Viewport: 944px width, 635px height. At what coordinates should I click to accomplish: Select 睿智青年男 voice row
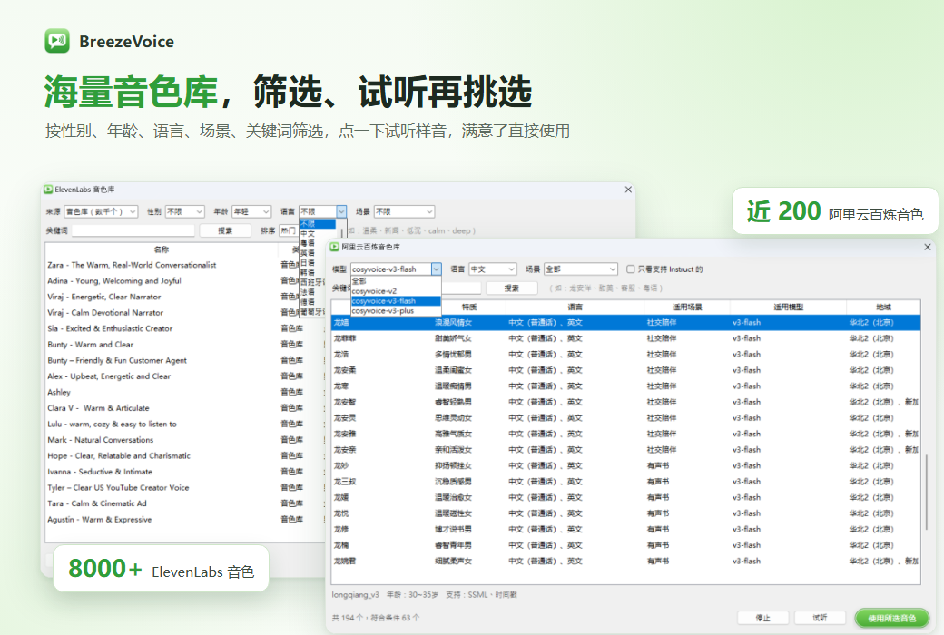pyautogui.click(x=625, y=545)
